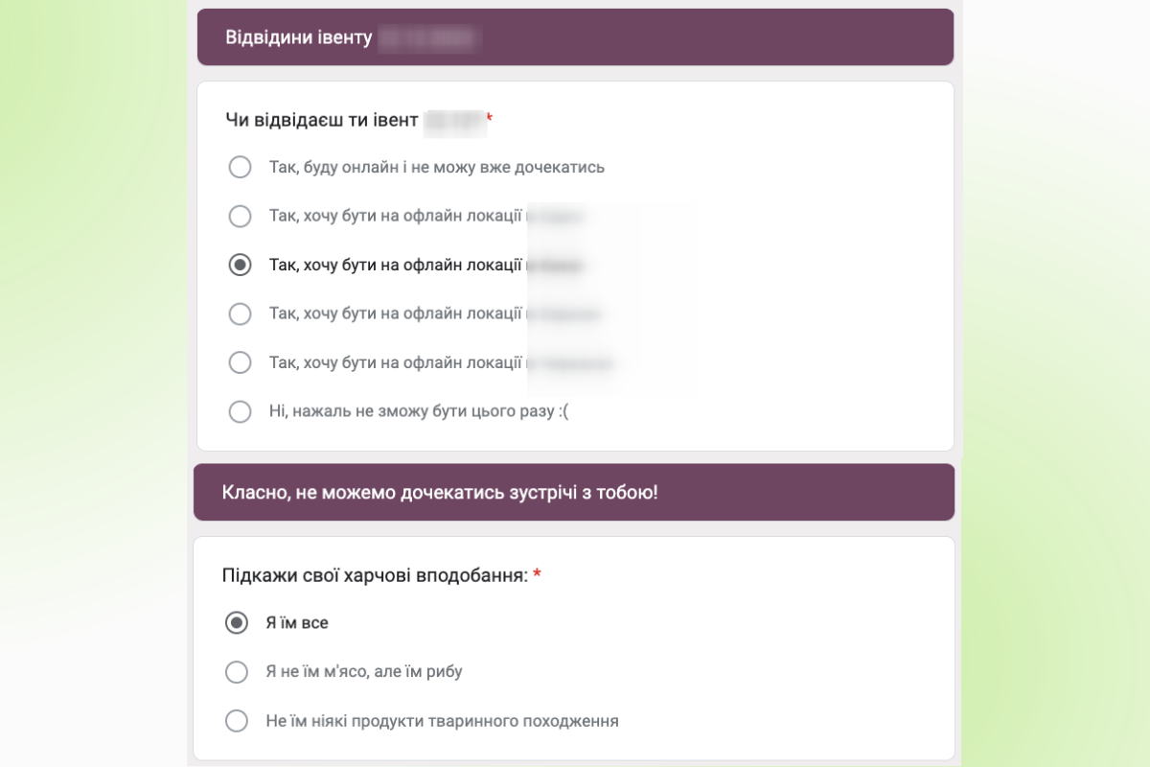This screenshot has width=1150, height=767.
Task: Select "Не їм ніякі продукти тваринного походження"
Action: pyautogui.click(x=237, y=721)
